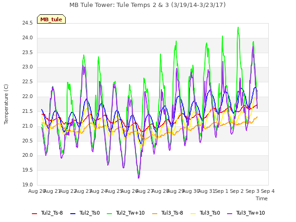Click the yellow Tul3_Ts0 legend swatch
The image size is (296, 222).
point(193,214)
